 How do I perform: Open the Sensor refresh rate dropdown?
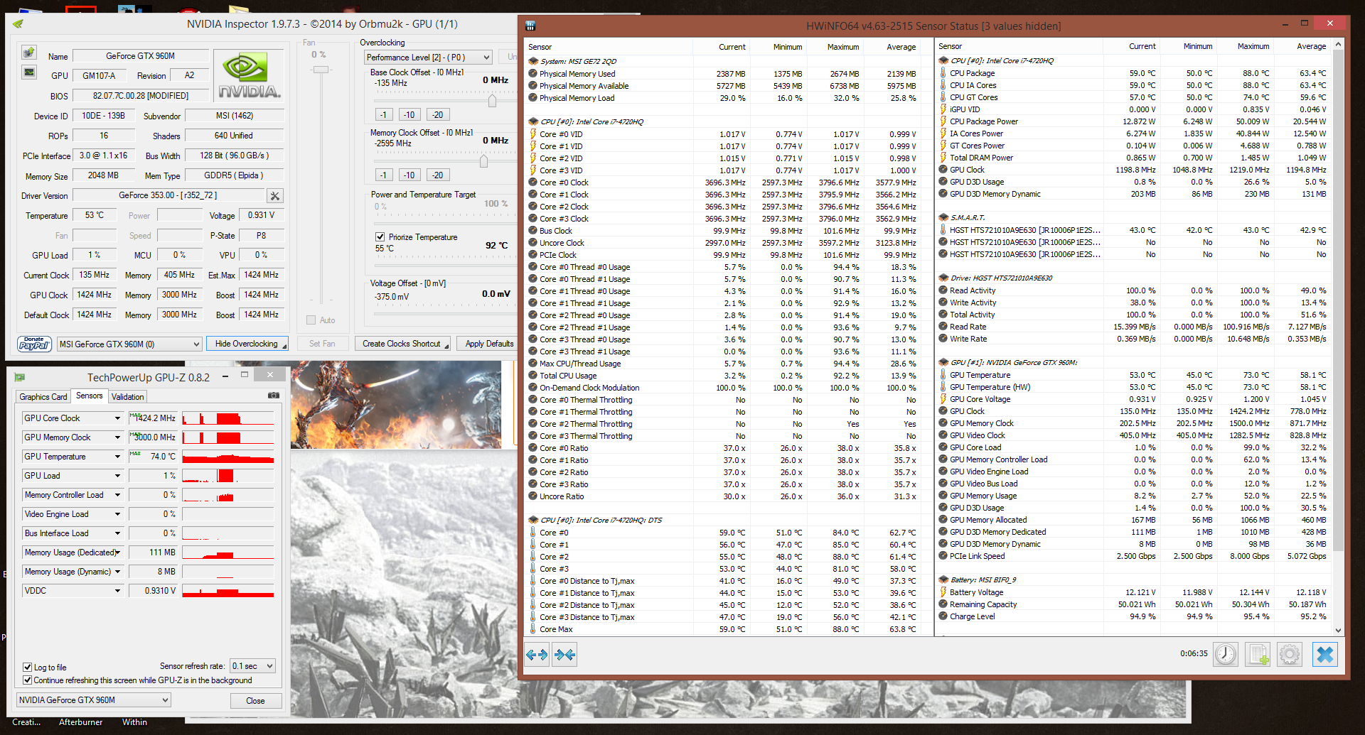[x=252, y=666]
